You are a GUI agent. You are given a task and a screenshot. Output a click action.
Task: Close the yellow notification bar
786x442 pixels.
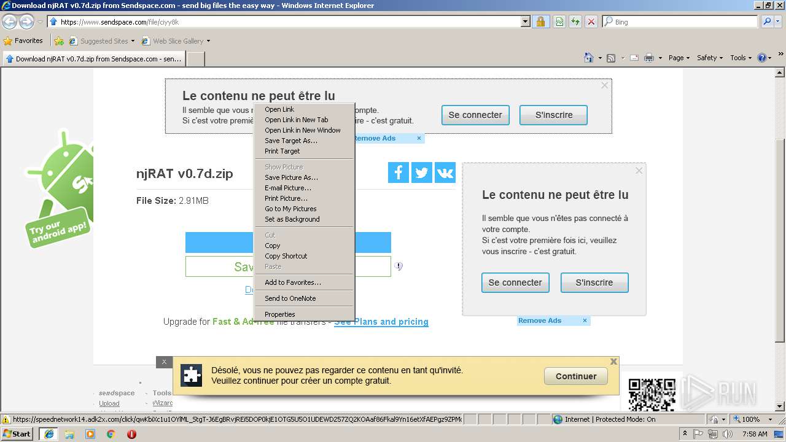click(613, 362)
